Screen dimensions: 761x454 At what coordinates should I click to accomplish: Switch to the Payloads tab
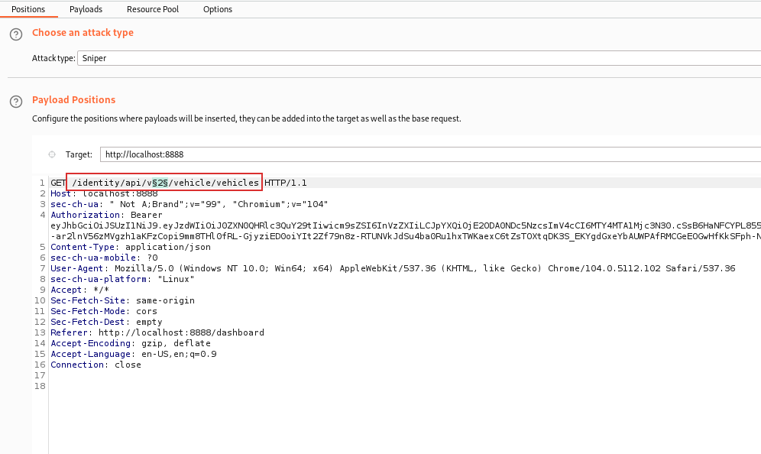pyautogui.click(x=86, y=9)
